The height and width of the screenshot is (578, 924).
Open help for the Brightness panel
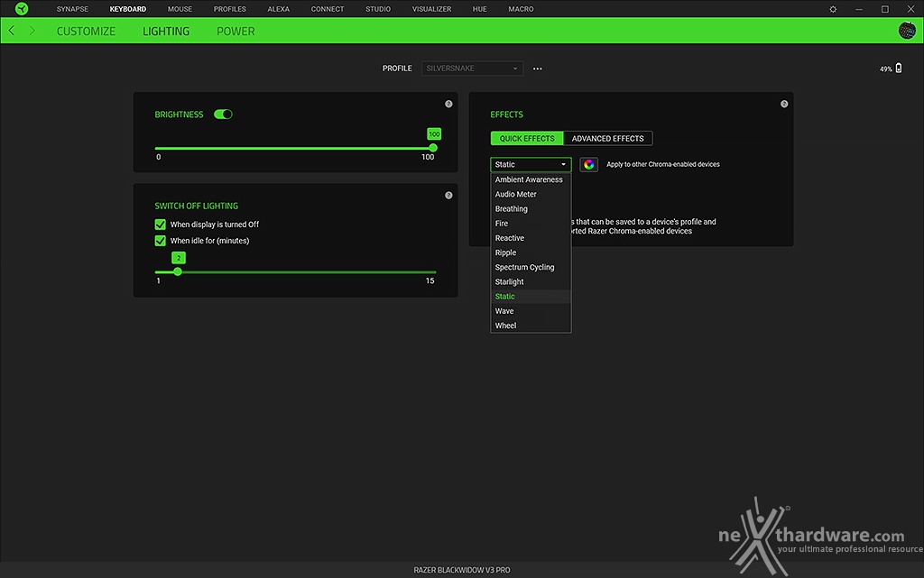[x=448, y=105]
